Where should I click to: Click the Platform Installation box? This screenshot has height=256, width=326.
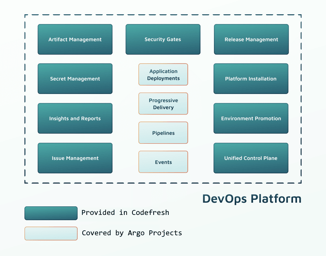251,79
